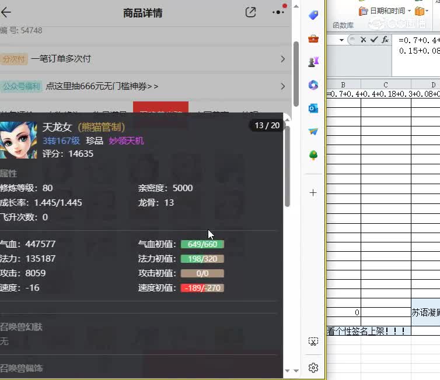Go back with the arrow beside 商品详情
The height and width of the screenshot is (380, 440).
(6, 12)
